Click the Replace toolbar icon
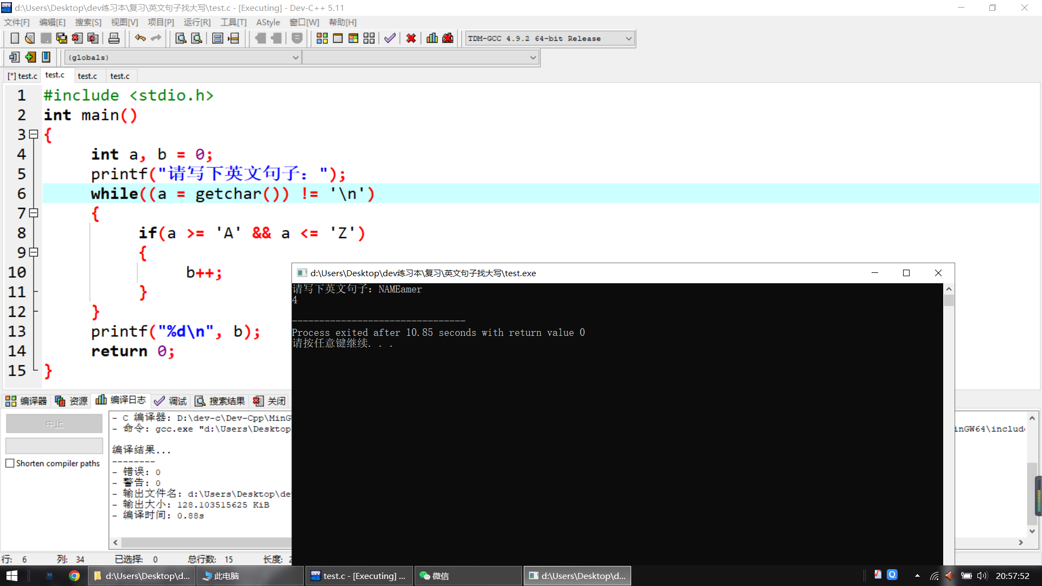 196,38
